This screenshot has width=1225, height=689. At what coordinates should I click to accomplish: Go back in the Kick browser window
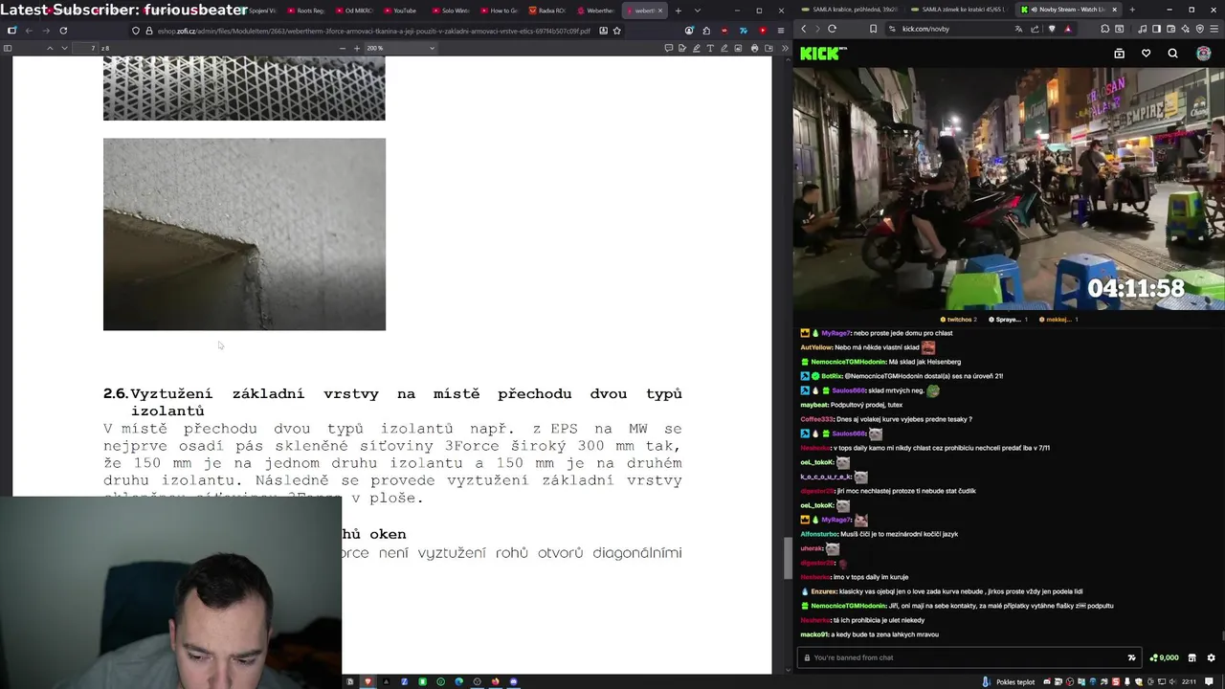(804, 29)
